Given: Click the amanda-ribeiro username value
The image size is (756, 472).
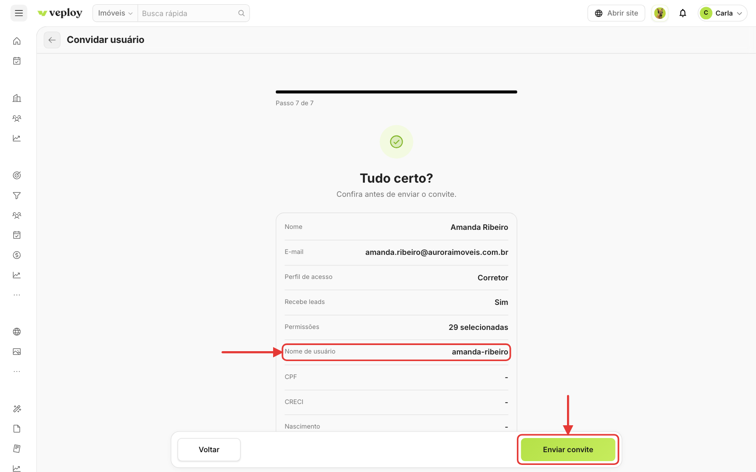Looking at the screenshot, I should tap(480, 352).
